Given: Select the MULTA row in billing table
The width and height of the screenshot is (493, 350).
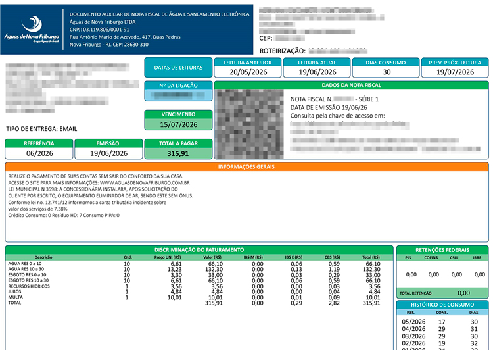Looking at the screenshot, I should click(x=194, y=297).
